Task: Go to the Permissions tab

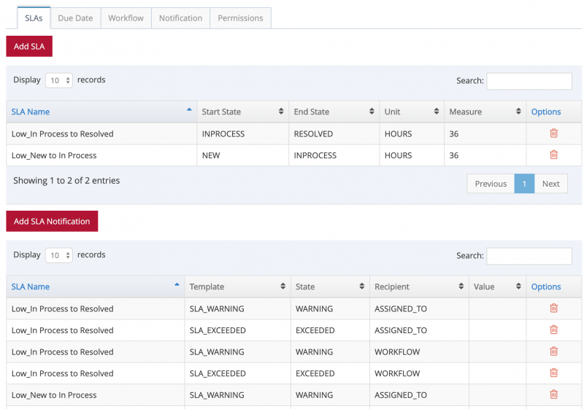Action: [240, 18]
